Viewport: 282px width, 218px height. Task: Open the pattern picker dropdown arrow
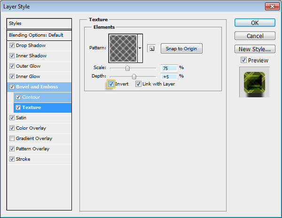[x=140, y=48]
